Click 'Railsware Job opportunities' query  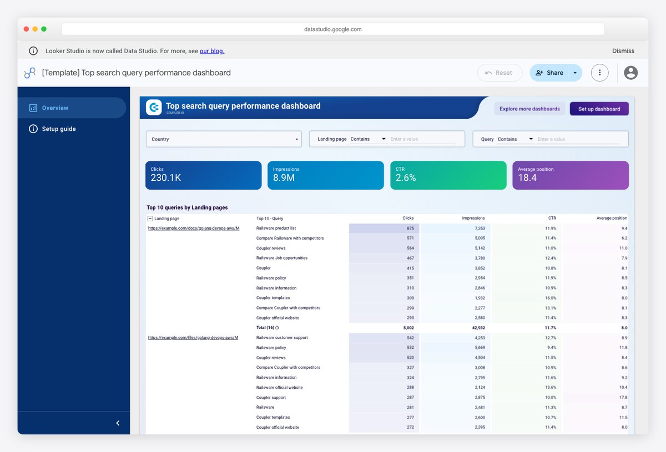coord(281,258)
